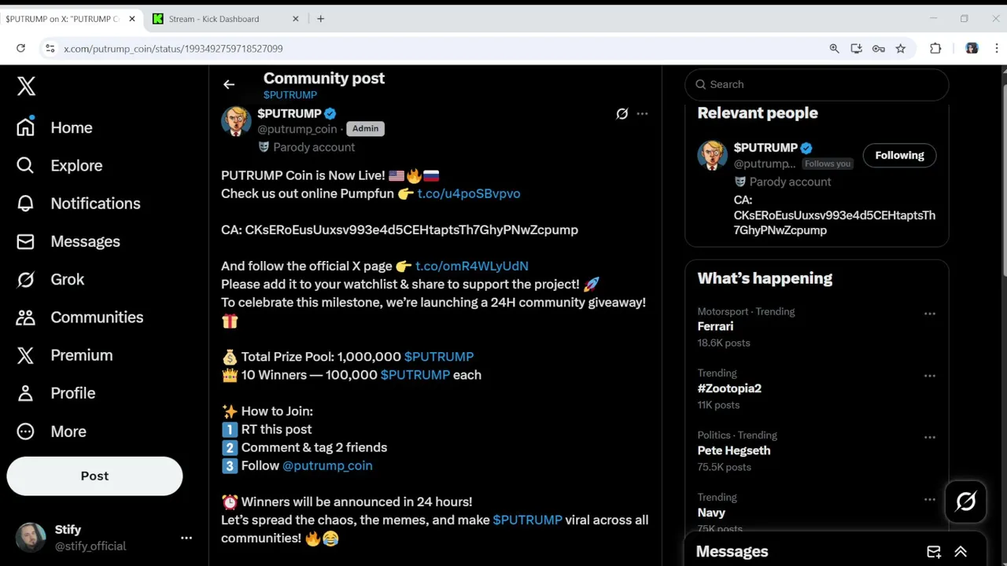
Task: Open the #Zootopia2 trending topic
Action: (729, 388)
